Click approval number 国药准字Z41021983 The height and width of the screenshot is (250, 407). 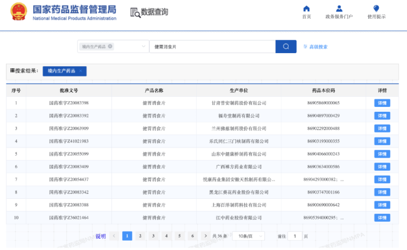tap(69, 141)
